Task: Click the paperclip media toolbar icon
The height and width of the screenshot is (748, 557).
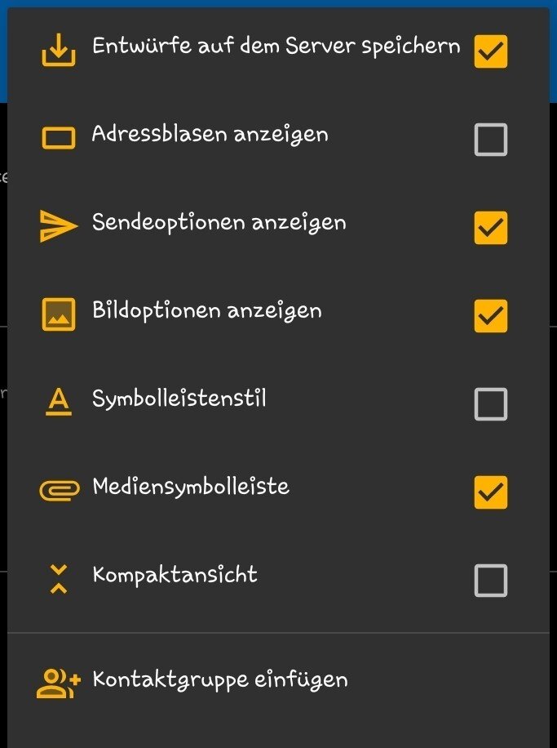Action: (59, 490)
